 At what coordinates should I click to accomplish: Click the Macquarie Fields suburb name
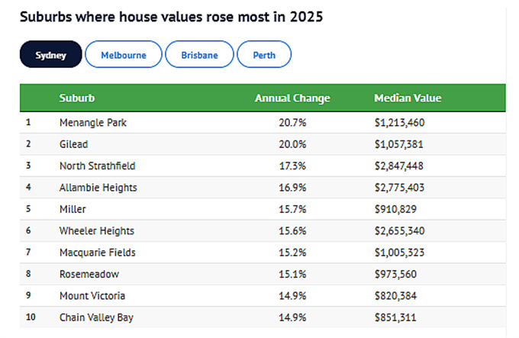tap(96, 252)
